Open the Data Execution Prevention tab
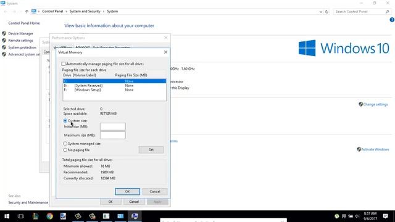 (x=111, y=47)
